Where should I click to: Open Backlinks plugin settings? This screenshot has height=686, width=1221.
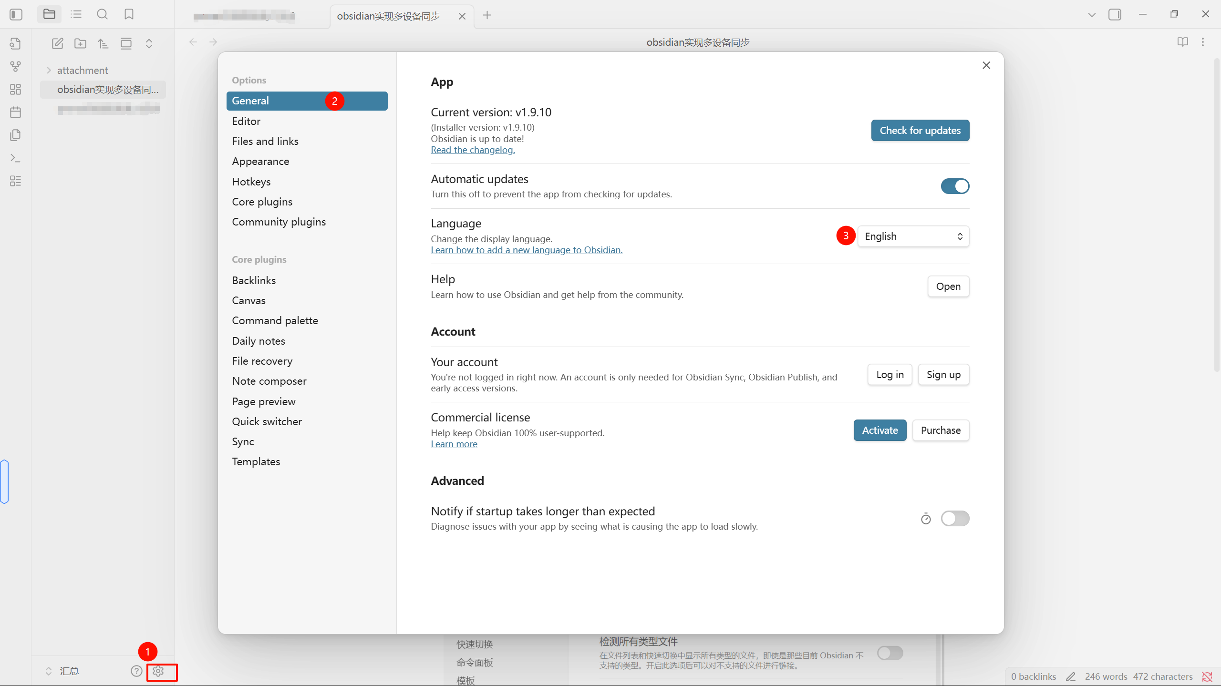pos(307,280)
